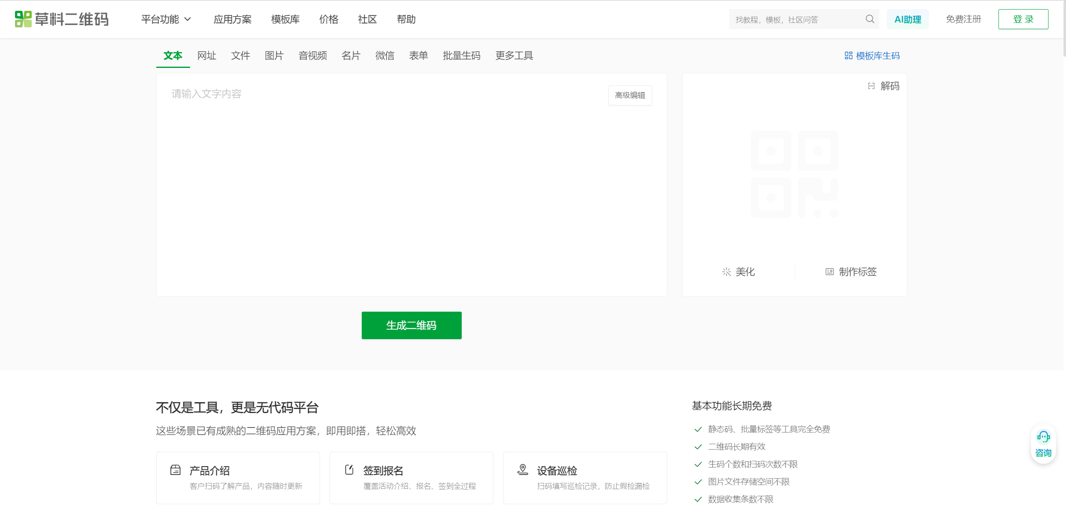Screen dimensions: 1066x510
Task: Open 帮助 in the top navigation
Action: (406, 19)
